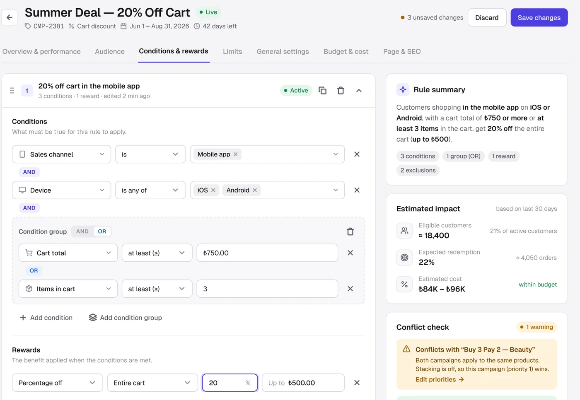Open the Entire cart scope dropdown

(x=152, y=383)
